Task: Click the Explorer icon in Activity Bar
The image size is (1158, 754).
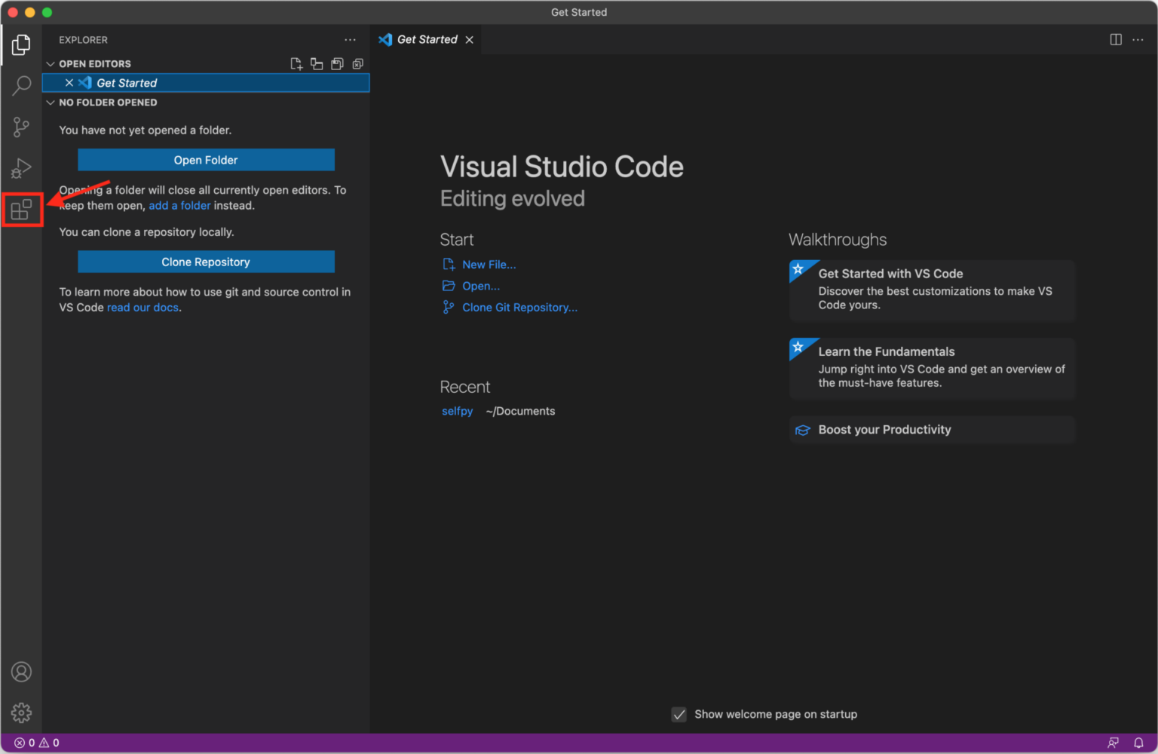Action: click(21, 45)
